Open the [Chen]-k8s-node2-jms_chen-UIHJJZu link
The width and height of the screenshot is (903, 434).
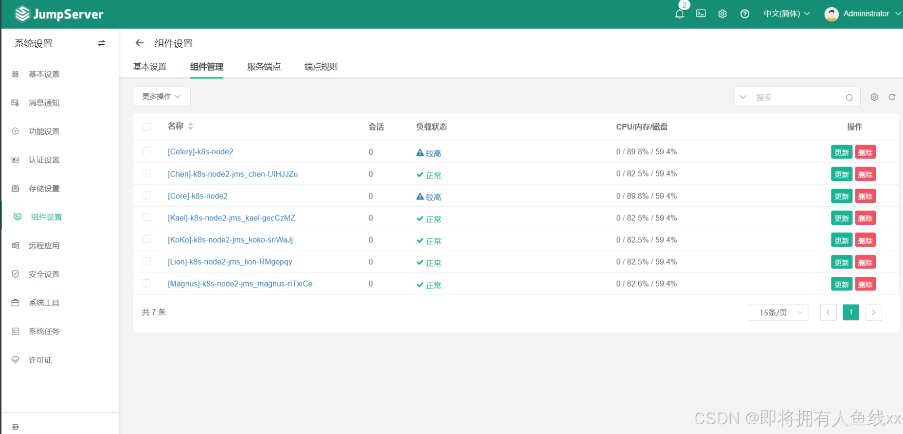tap(233, 174)
